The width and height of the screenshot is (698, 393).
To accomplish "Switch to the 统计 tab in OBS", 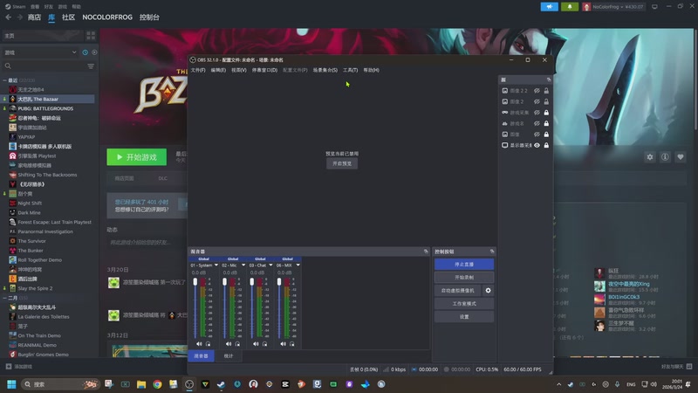I will (229, 356).
